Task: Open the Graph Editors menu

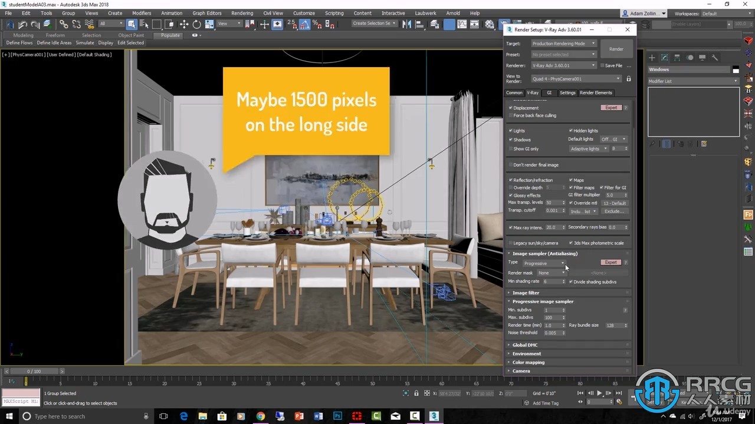Action: [207, 13]
